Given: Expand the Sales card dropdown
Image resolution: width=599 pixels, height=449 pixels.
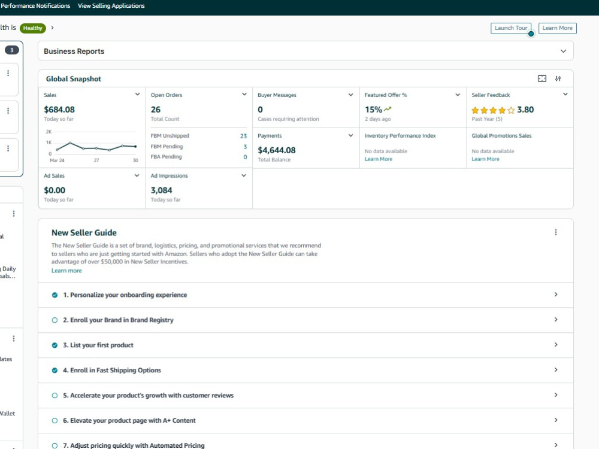Looking at the screenshot, I should click(x=138, y=95).
